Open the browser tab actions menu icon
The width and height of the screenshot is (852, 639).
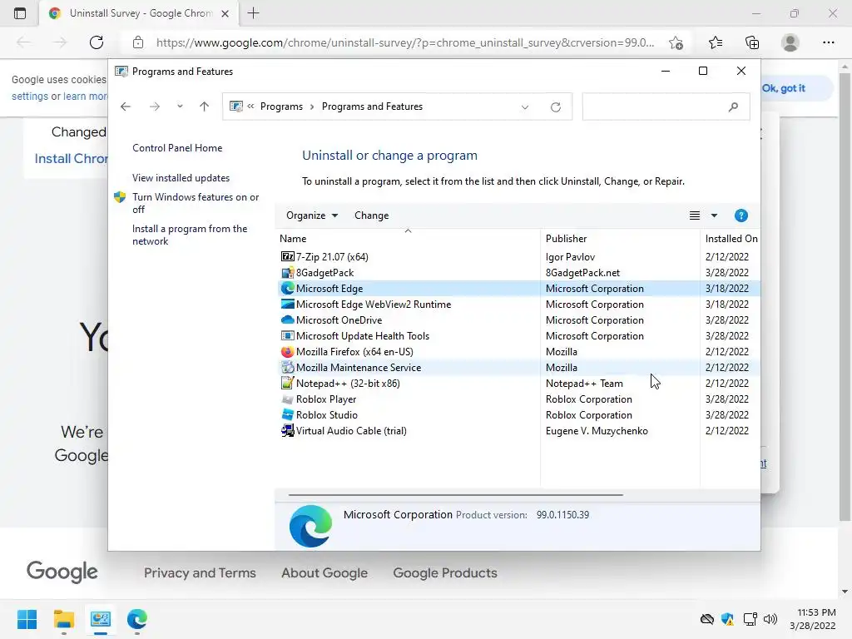tap(20, 13)
